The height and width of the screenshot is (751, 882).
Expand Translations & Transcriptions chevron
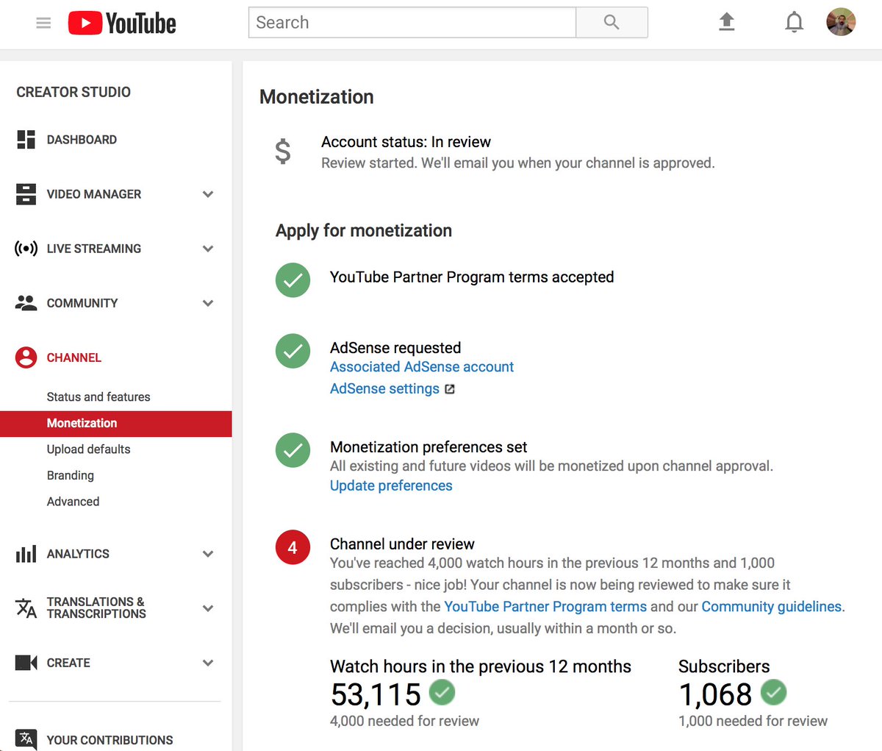click(208, 608)
